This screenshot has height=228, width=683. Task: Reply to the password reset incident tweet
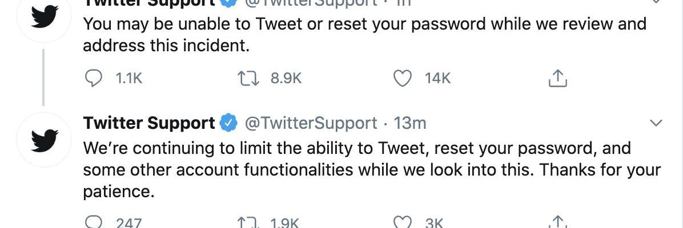93,79
